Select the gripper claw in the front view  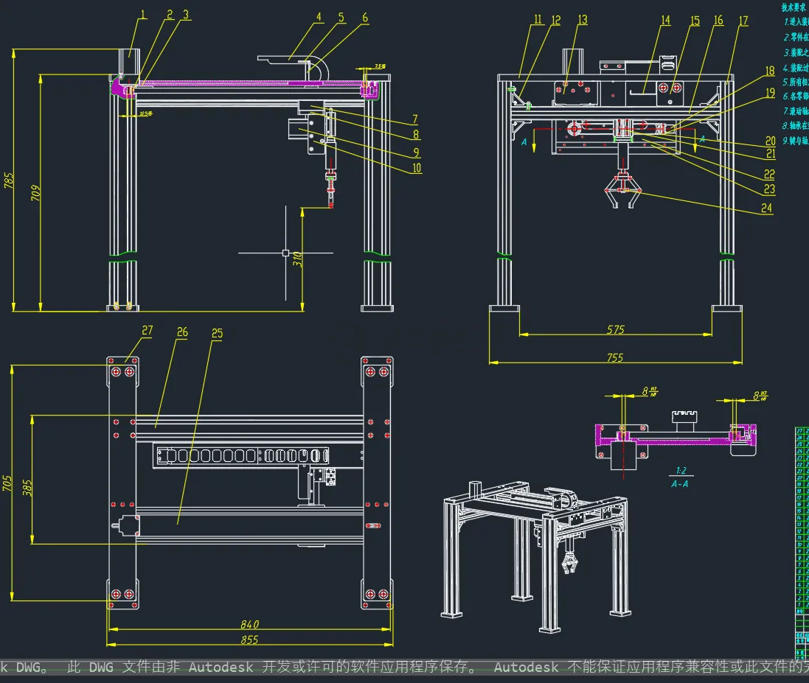click(x=622, y=190)
